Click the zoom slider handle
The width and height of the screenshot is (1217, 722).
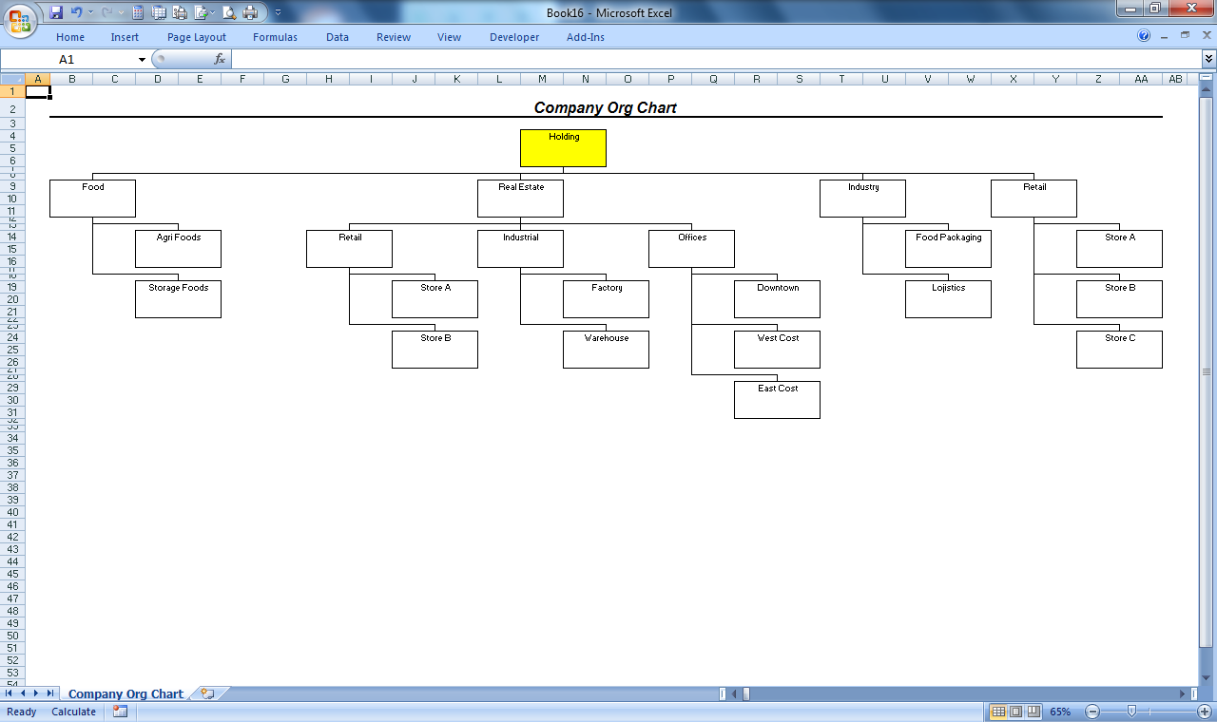[1131, 712]
